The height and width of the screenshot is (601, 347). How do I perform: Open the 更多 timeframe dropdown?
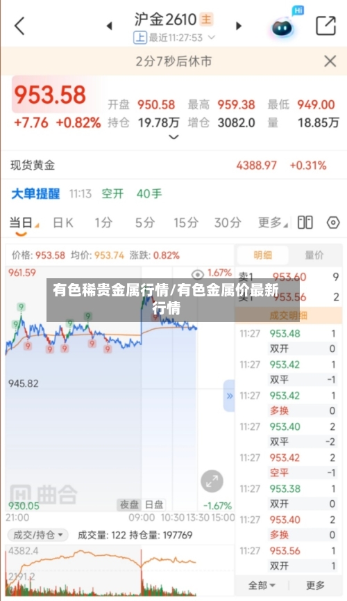273,223
